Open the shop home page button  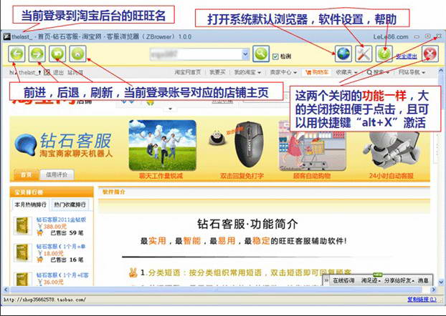(77, 54)
